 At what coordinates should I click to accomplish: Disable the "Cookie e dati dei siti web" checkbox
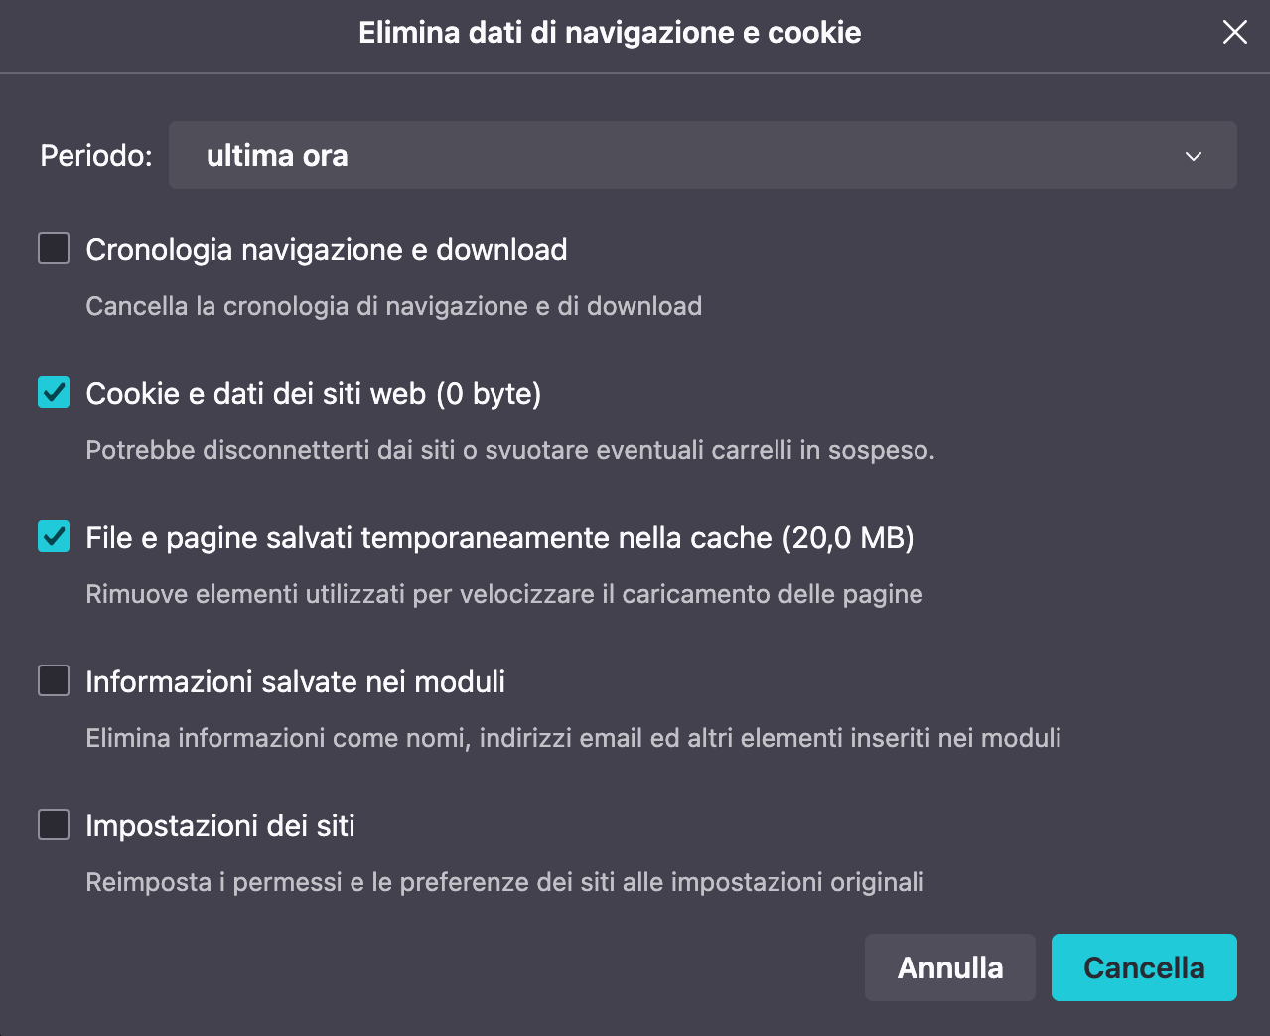click(53, 393)
